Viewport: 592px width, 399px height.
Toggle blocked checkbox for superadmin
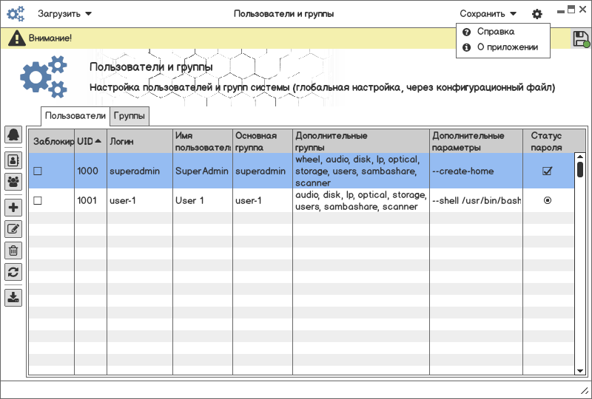click(x=38, y=171)
